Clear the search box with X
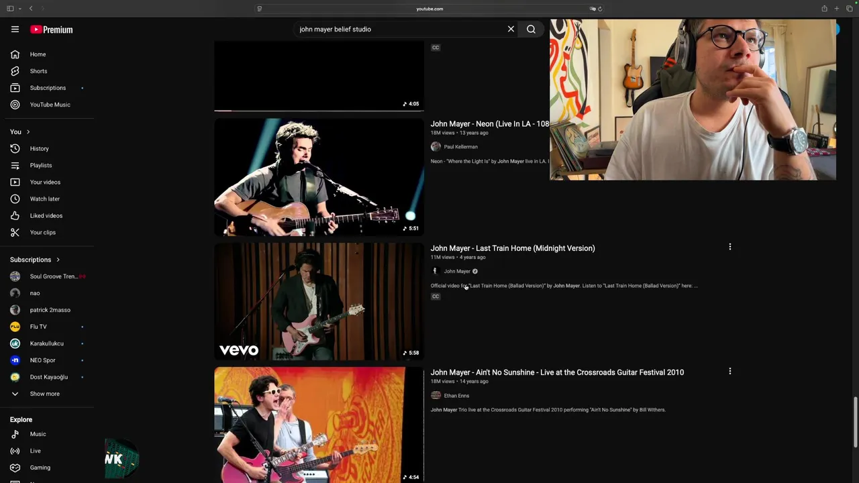859x483 pixels. pyautogui.click(x=511, y=29)
